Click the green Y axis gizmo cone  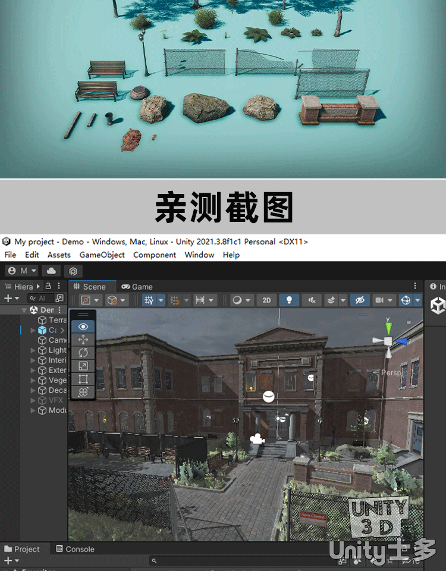388,328
